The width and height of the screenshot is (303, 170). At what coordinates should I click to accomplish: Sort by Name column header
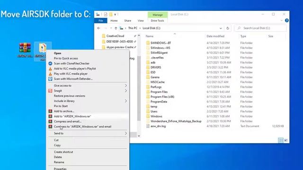(x=150, y=36)
